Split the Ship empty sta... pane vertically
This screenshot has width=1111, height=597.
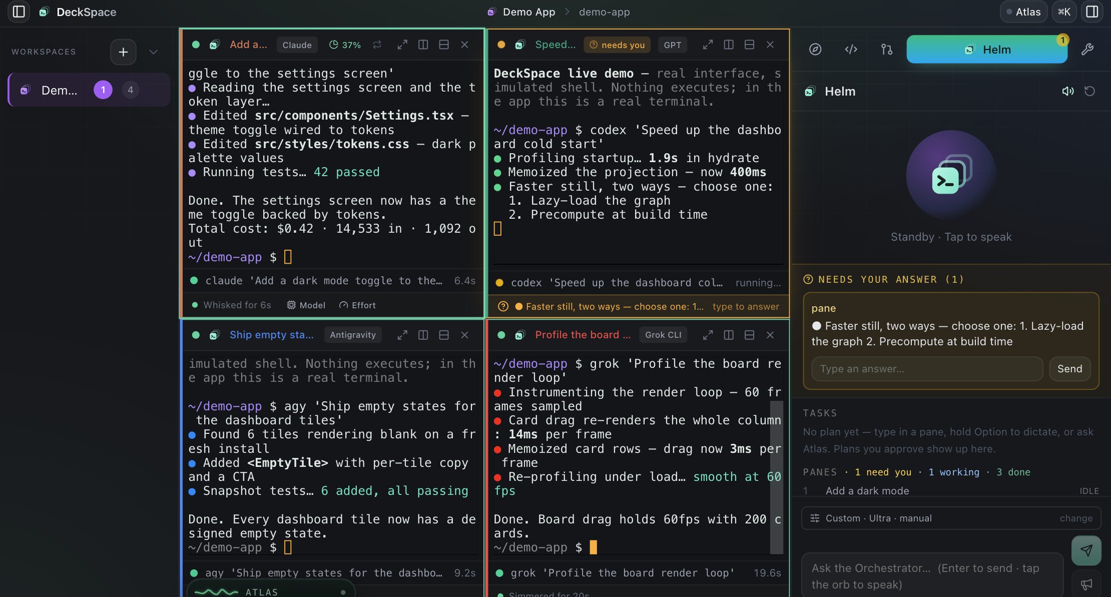(x=423, y=335)
